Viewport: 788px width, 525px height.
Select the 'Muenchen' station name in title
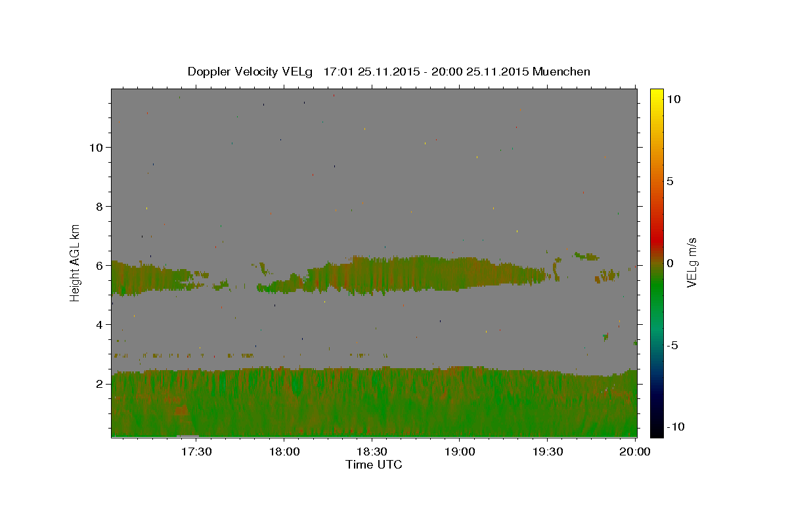[561, 72]
